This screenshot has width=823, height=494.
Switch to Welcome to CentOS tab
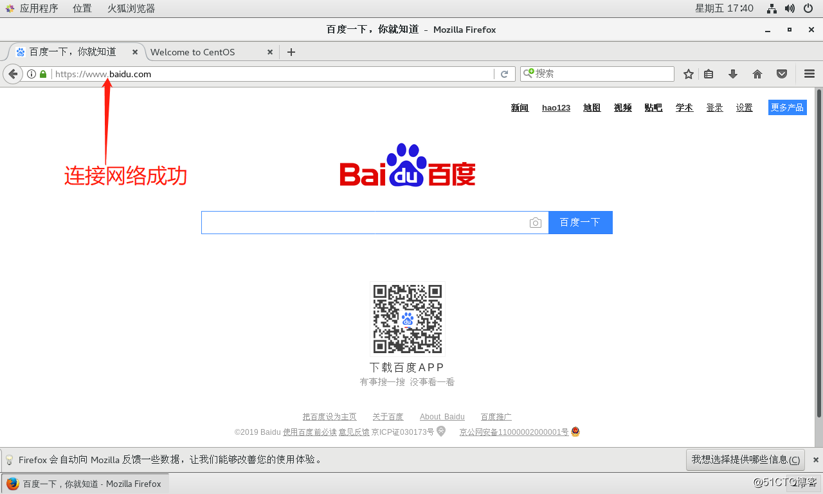click(x=193, y=52)
